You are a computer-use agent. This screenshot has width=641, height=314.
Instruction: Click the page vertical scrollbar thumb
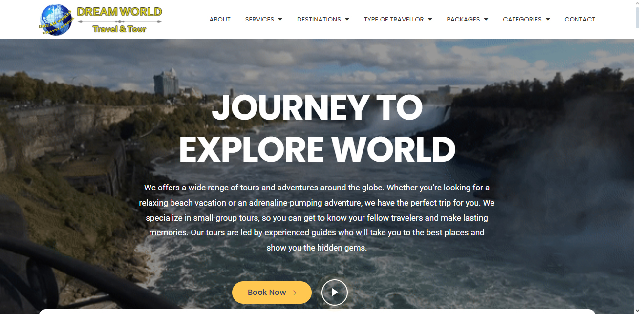[638, 14]
